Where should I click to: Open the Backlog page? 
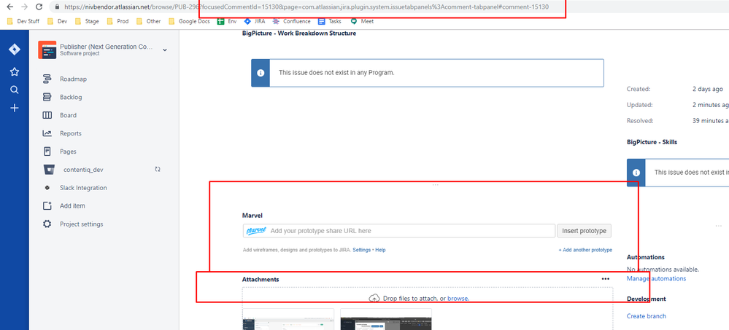[71, 97]
